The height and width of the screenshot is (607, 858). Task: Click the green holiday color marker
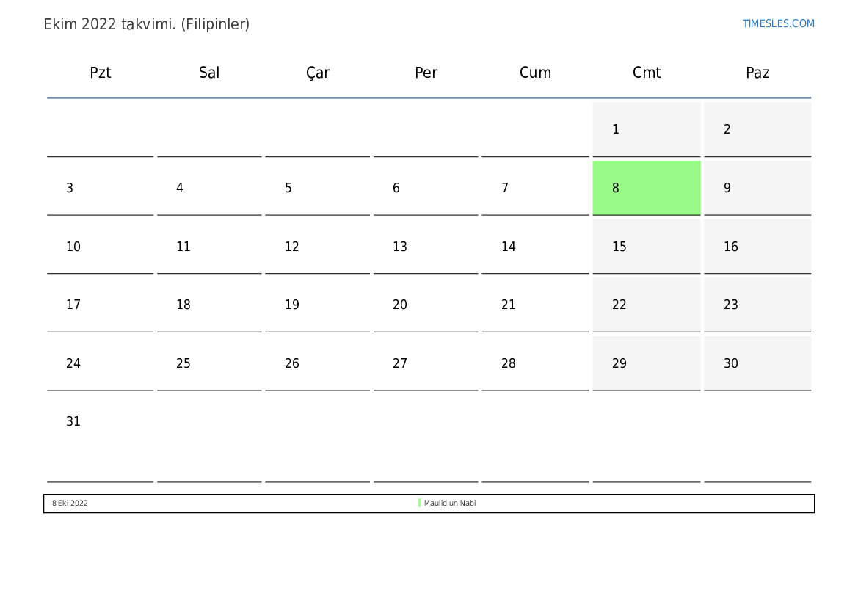click(x=419, y=504)
